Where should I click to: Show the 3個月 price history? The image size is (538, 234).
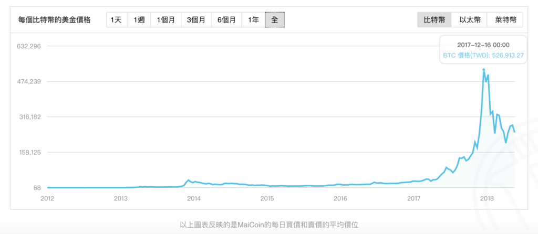[x=196, y=20]
